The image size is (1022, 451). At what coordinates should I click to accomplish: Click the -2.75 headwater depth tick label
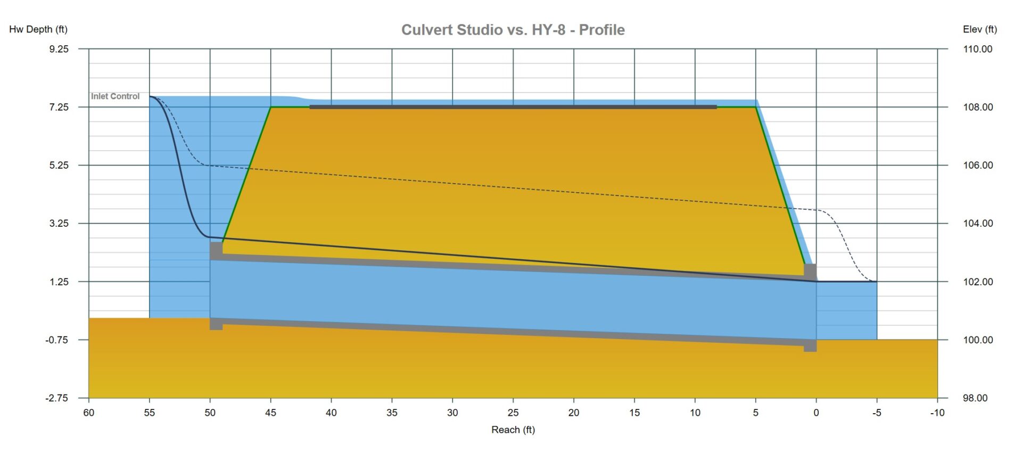click(57, 398)
